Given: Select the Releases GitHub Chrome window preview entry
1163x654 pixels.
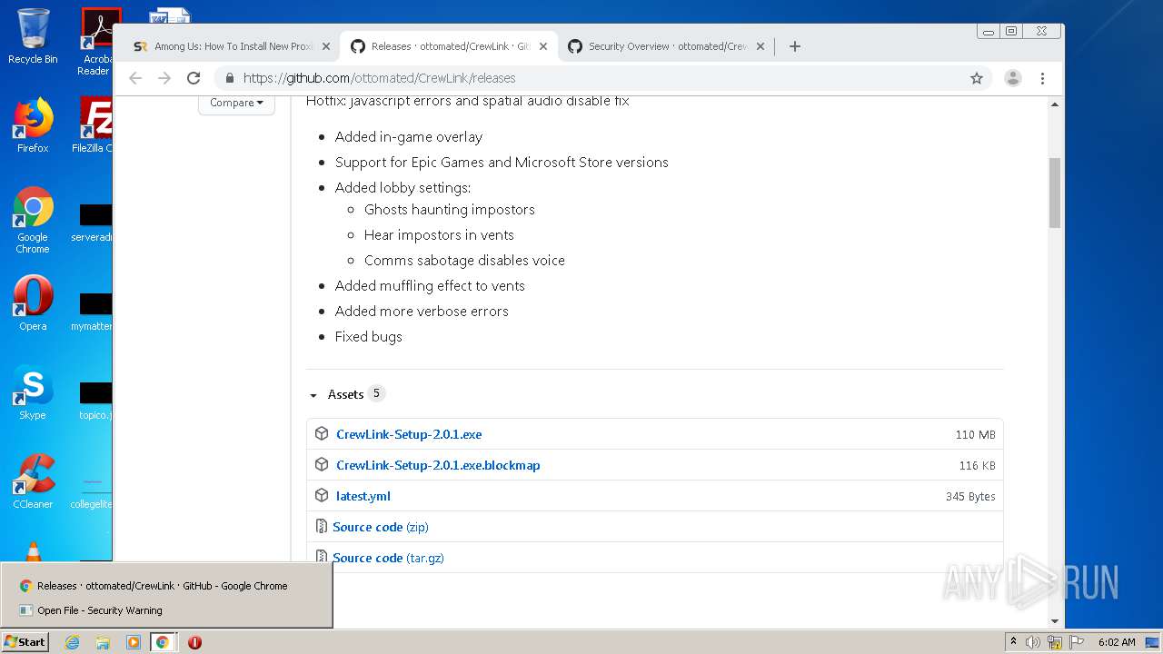Looking at the screenshot, I should [166, 586].
